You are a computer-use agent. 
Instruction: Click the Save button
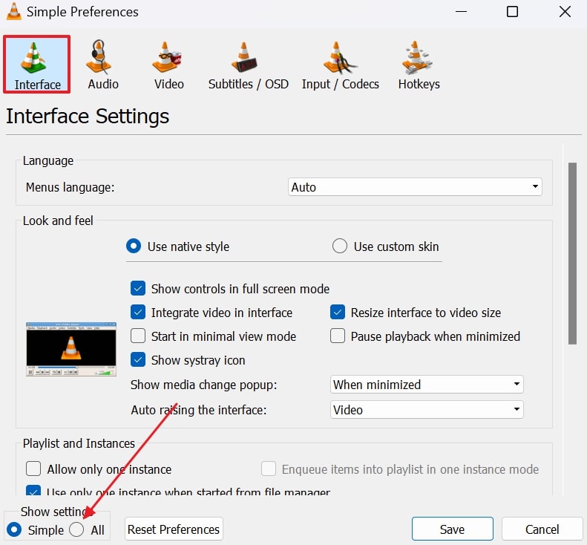click(x=452, y=529)
